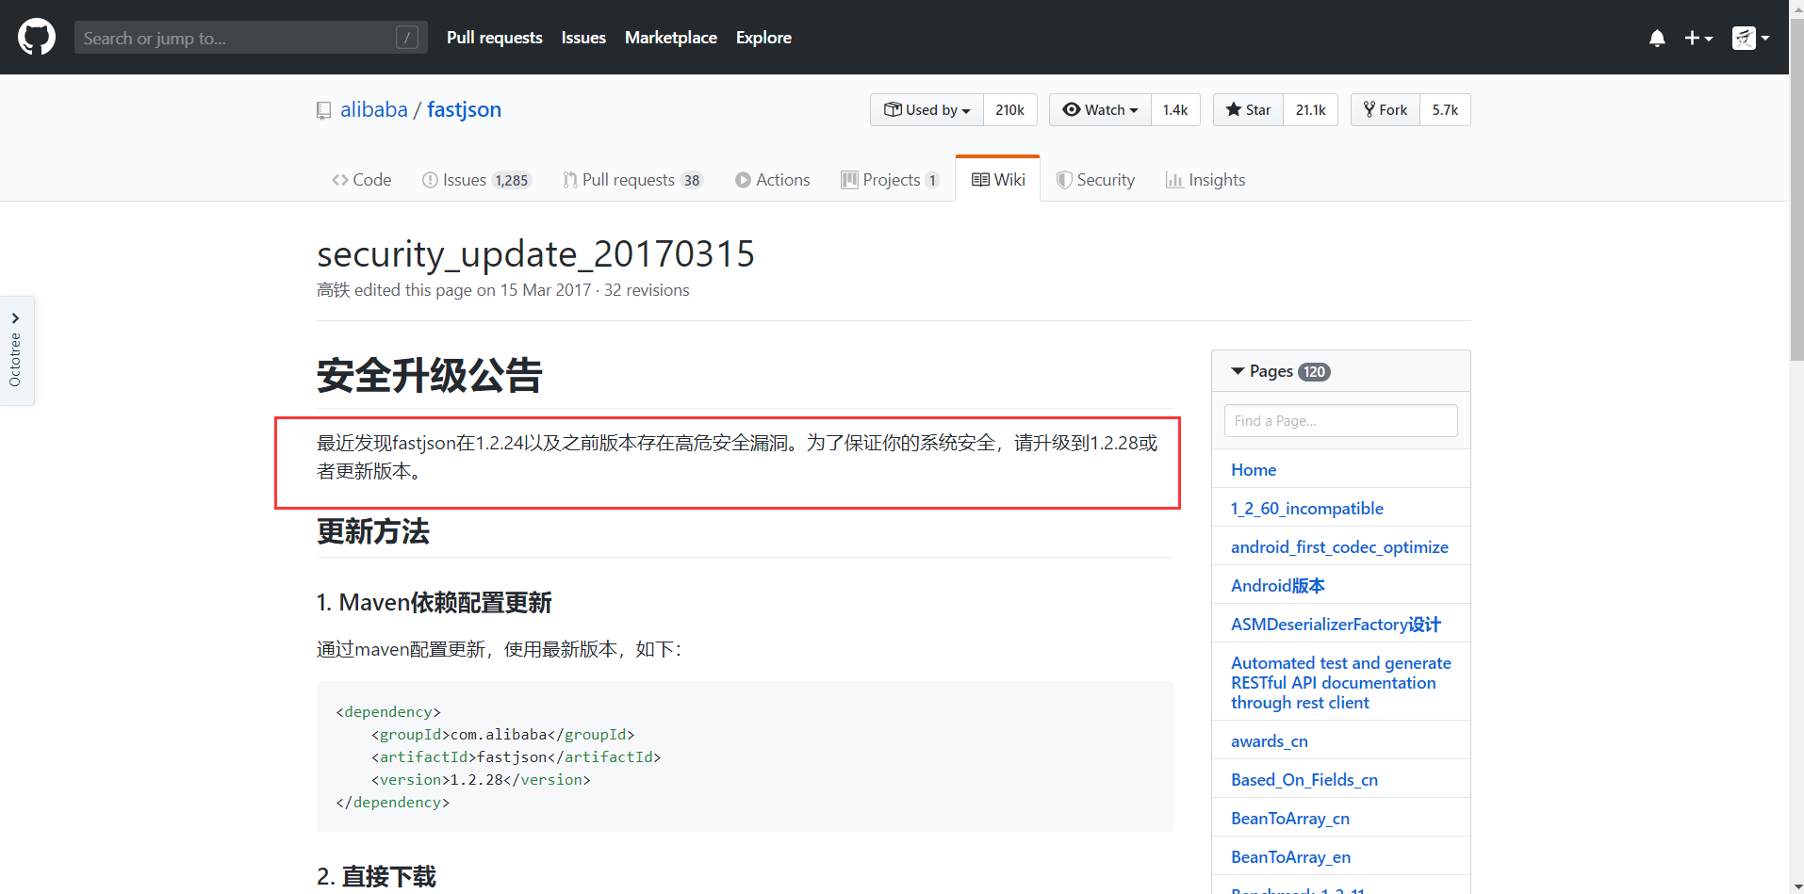Image resolution: width=1804 pixels, height=894 pixels.
Task: Click the com.alibaba groupId code line
Action: pyautogui.click(x=503, y=735)
